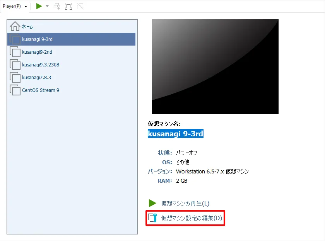325x241 pixels.
Task: Click the VM icon next to kusanagi9.3.2308
Action: (15, 64)
